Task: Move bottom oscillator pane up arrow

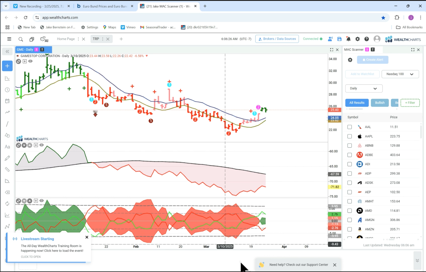Action: (30, 201)
